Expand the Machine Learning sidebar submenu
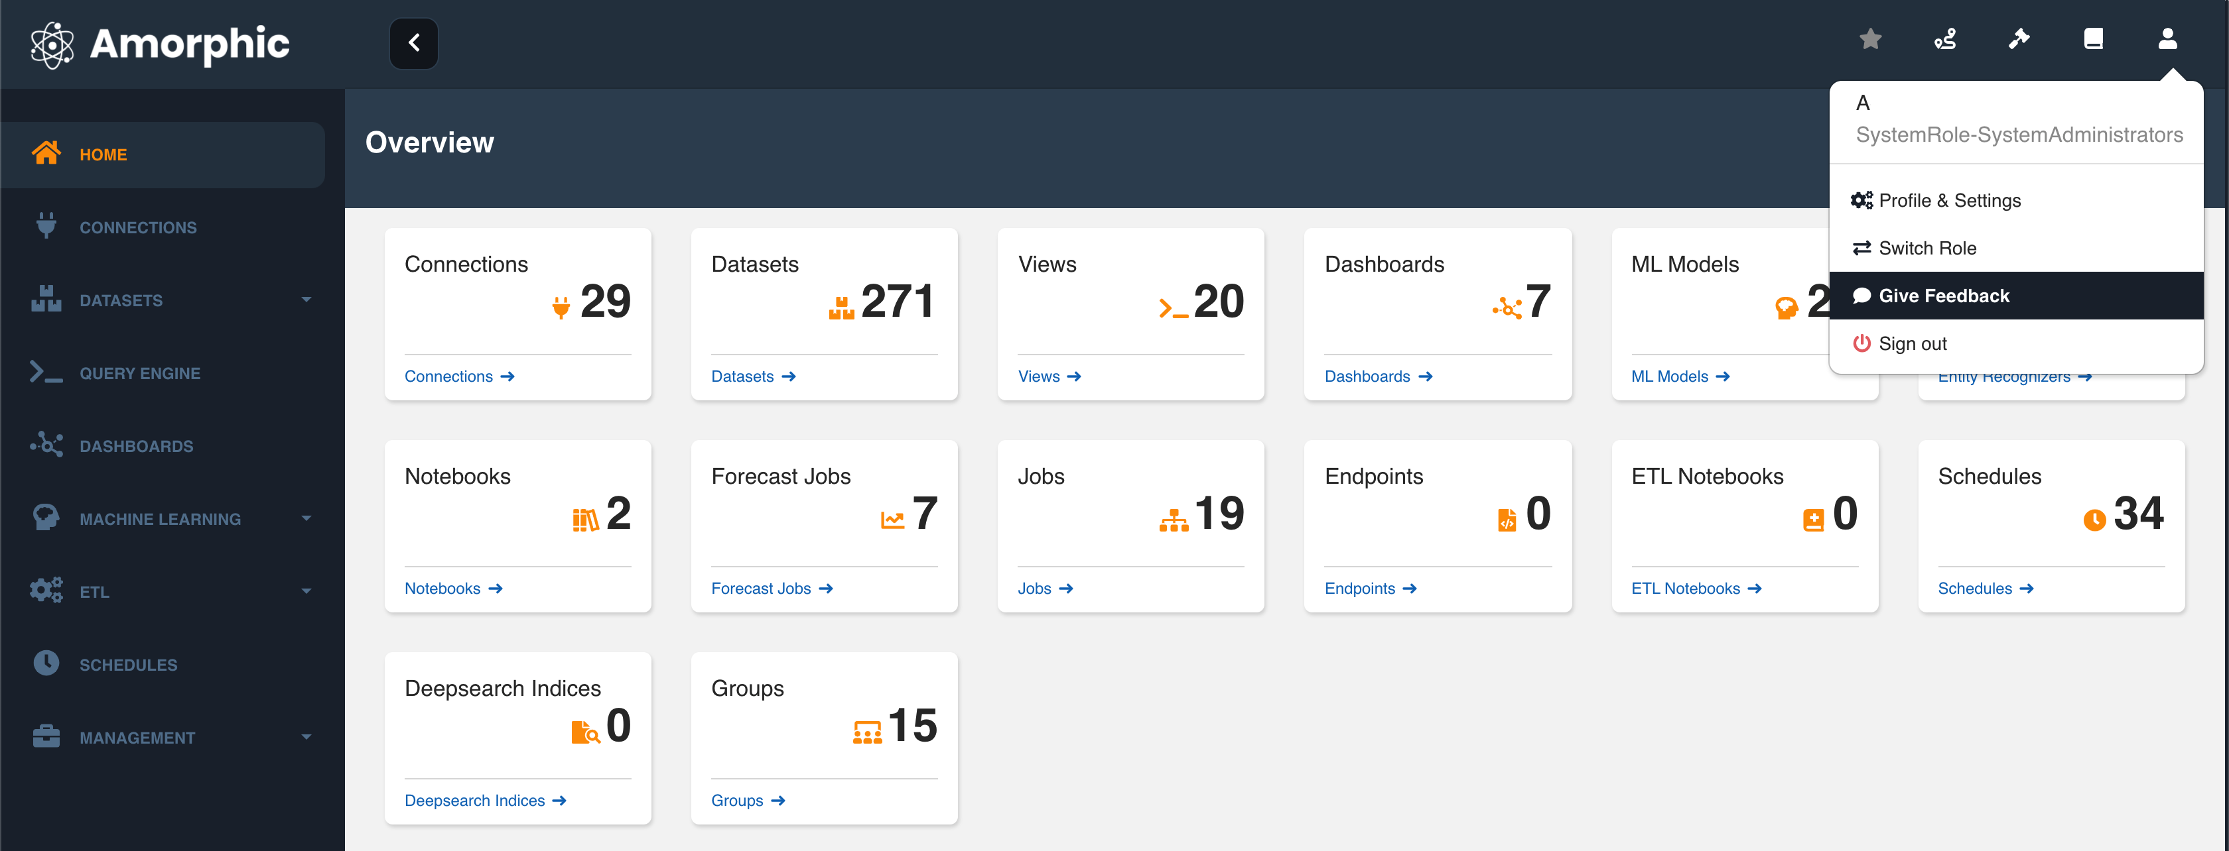 click(305, 519)
